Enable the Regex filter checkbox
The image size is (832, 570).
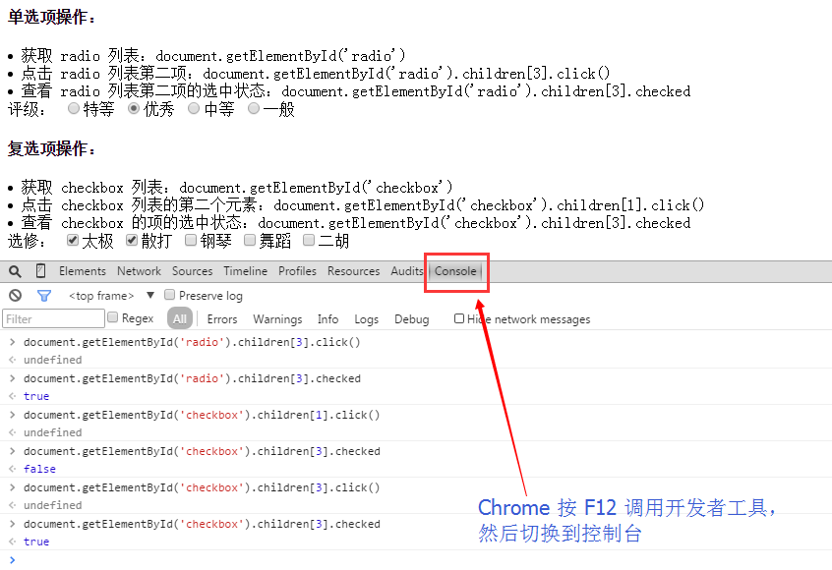tap(112, 317)
